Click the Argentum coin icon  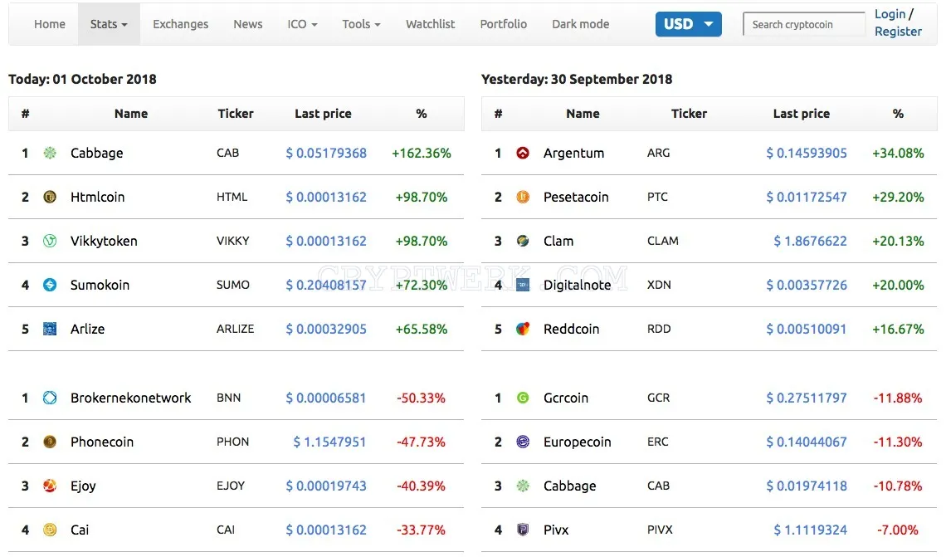(523, 154)
